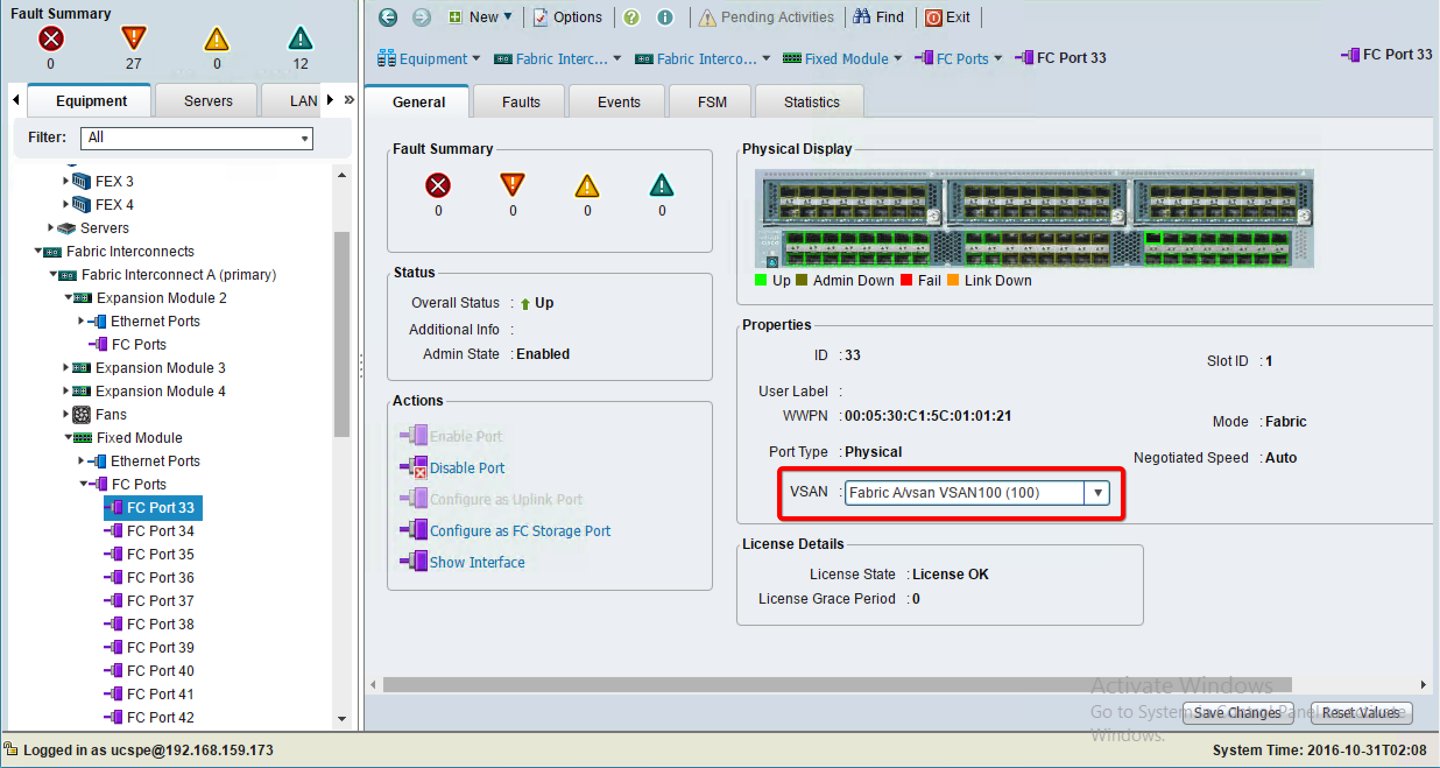Screen dimensions: 1440x768
Task: Click the Disable Port icon
Action: click(x=414, y=467)
